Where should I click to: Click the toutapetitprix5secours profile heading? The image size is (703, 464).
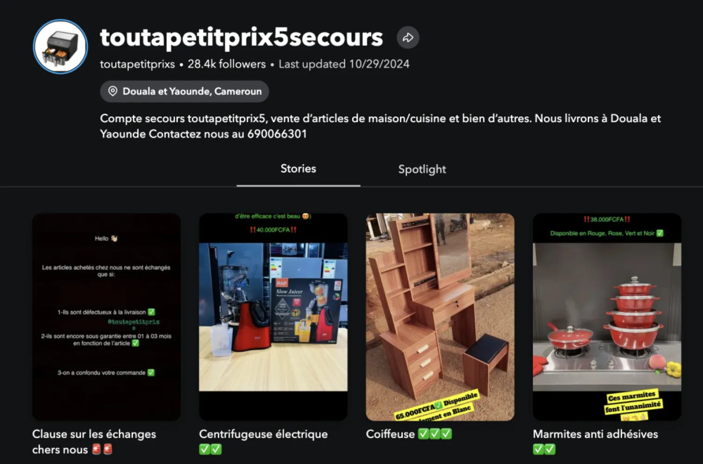(242, 38)
